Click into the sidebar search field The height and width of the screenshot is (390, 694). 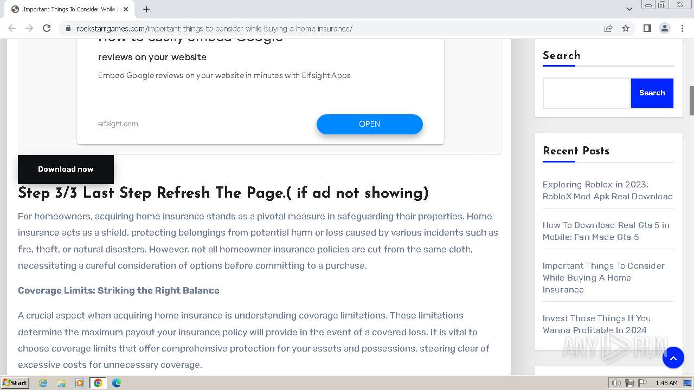[x=587, y=93]
